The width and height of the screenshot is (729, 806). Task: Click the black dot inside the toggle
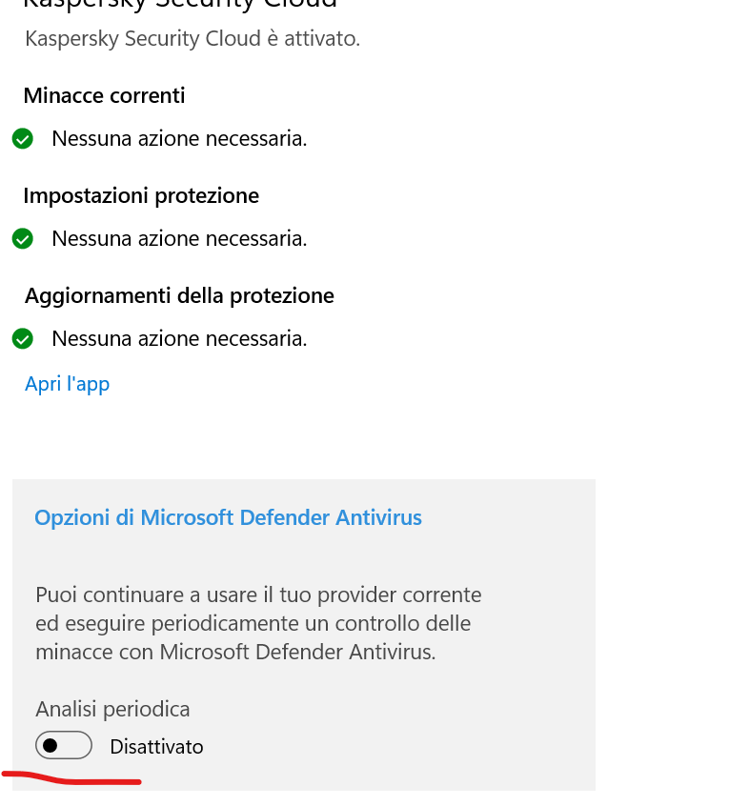(51, 746)
